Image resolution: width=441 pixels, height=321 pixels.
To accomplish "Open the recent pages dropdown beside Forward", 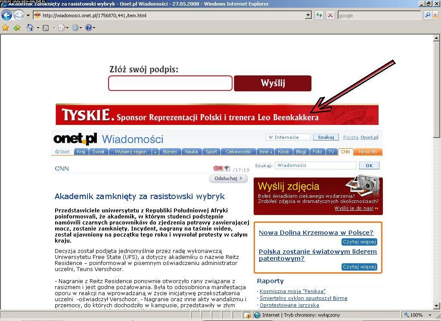I will (28, 16).
